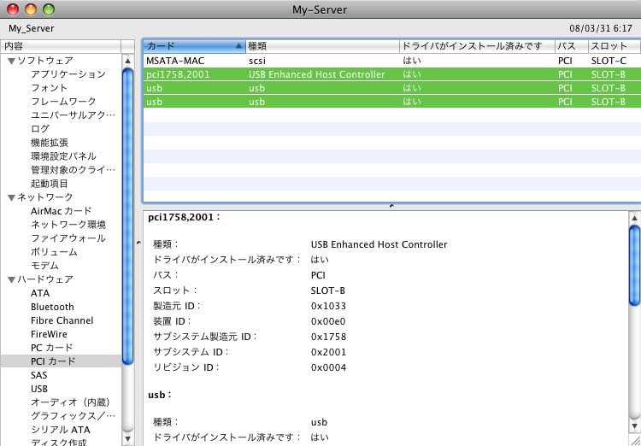Screen dimensions: 641x446
Task: Sort by the 種類 column header
Action: click(x=322, y=46)
